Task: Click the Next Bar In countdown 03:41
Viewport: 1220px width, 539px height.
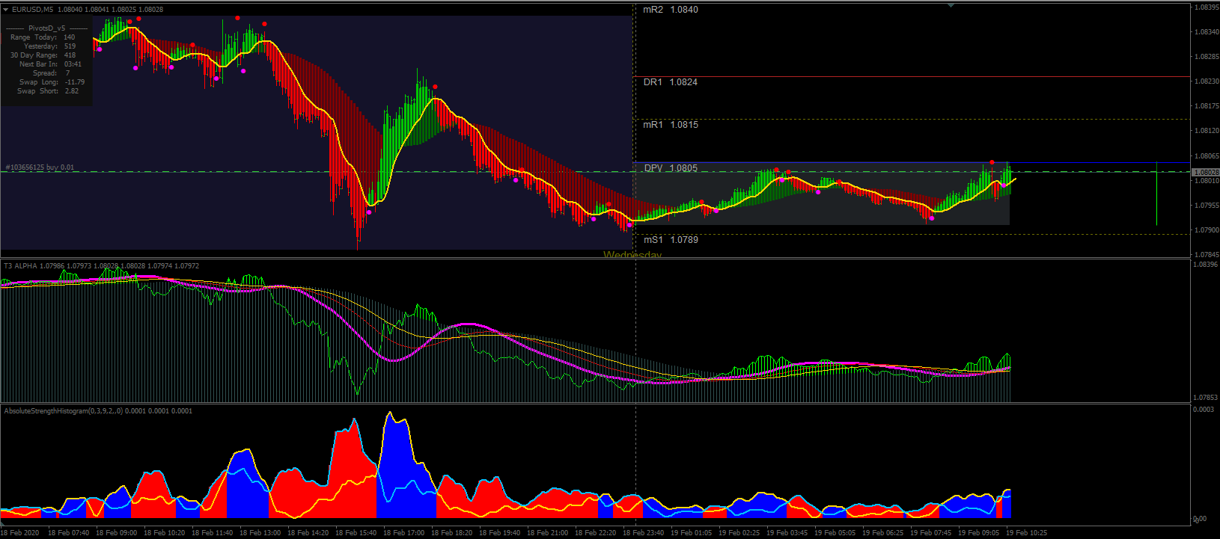Action: (x=73, y=64)
